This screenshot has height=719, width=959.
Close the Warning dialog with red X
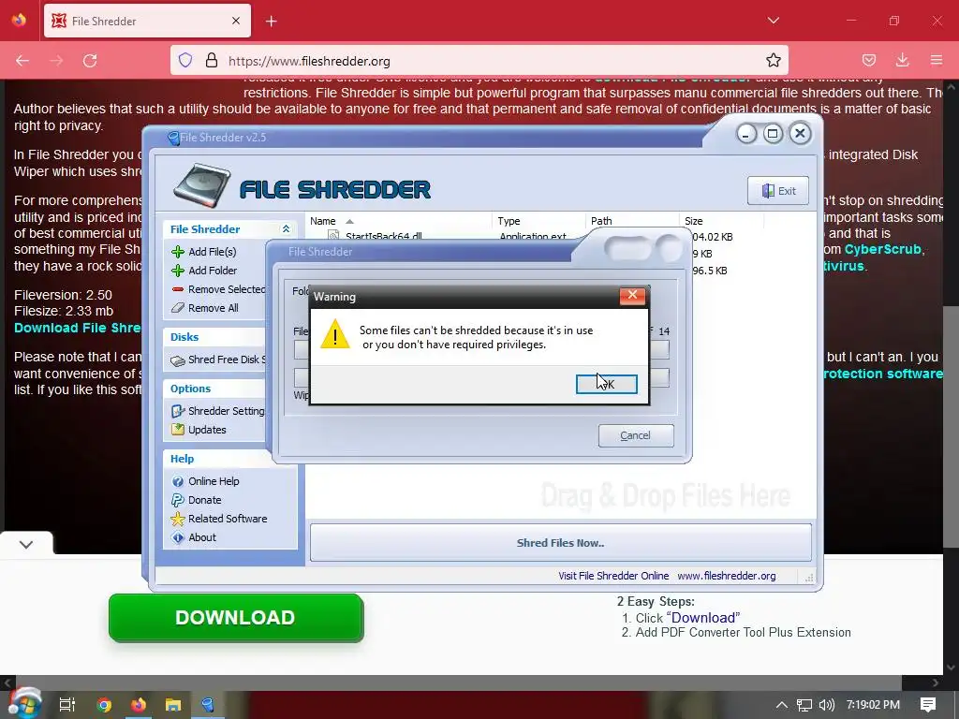click(632, 295)
